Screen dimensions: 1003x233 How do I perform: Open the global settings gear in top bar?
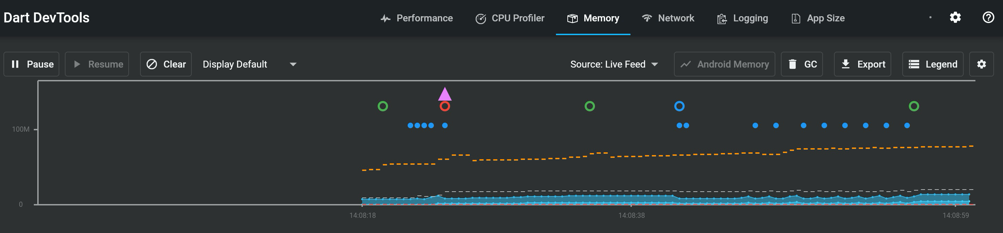pyautogui.click(x=955, y=18)
